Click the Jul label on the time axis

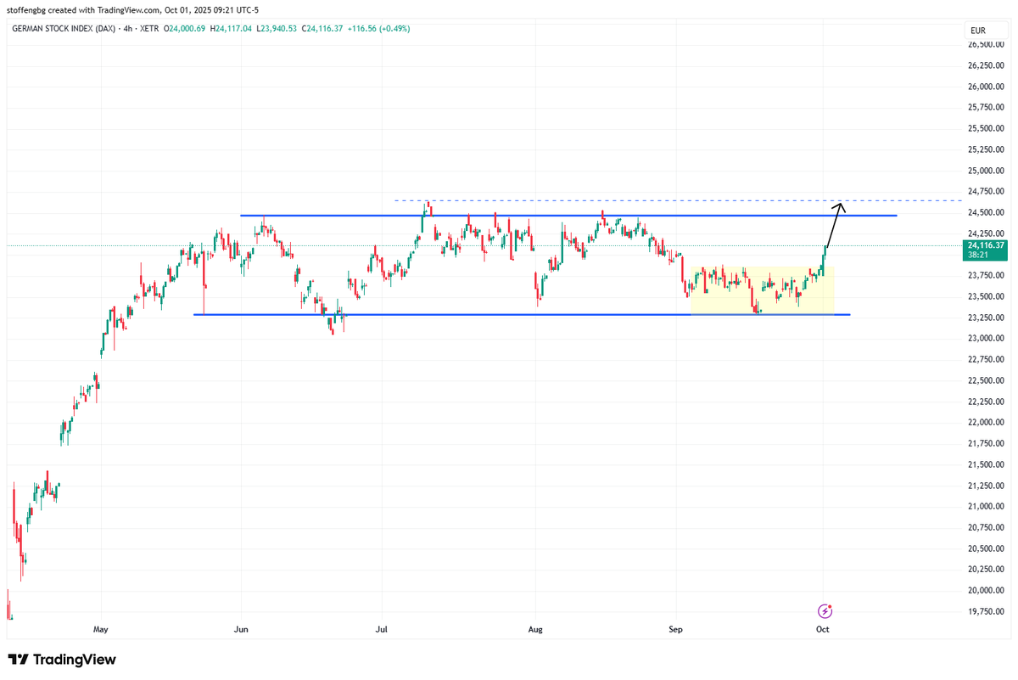pos(382,630)
